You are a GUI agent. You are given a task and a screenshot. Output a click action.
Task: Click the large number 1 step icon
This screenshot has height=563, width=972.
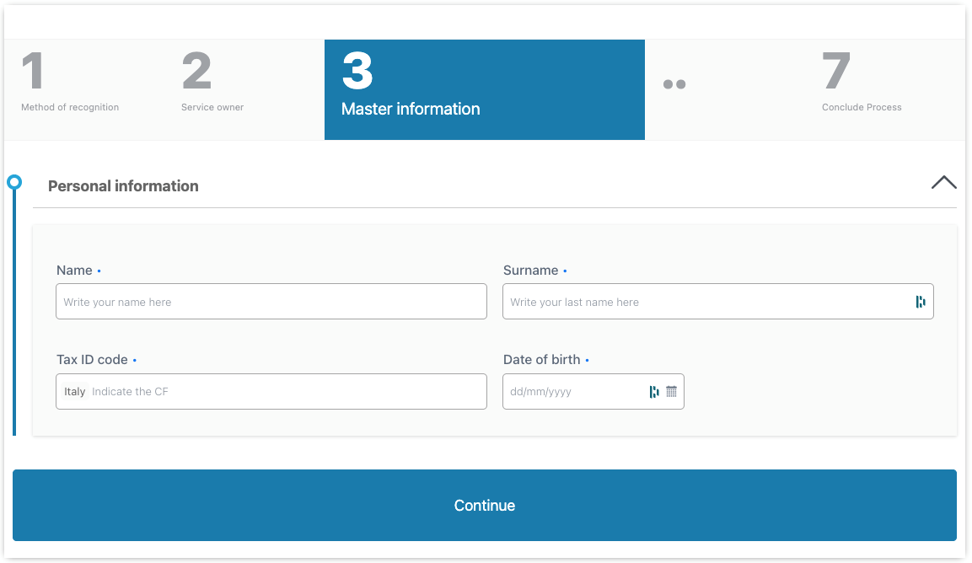coord(33,72)
